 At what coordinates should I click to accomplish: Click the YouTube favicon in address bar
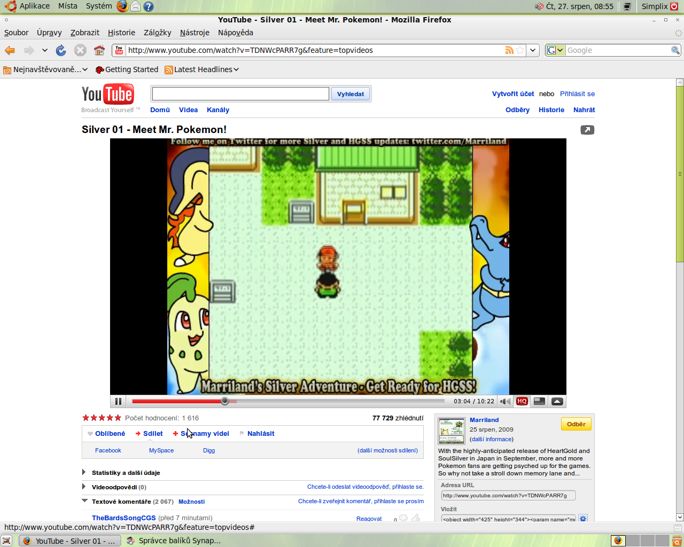tap(119, 50)
